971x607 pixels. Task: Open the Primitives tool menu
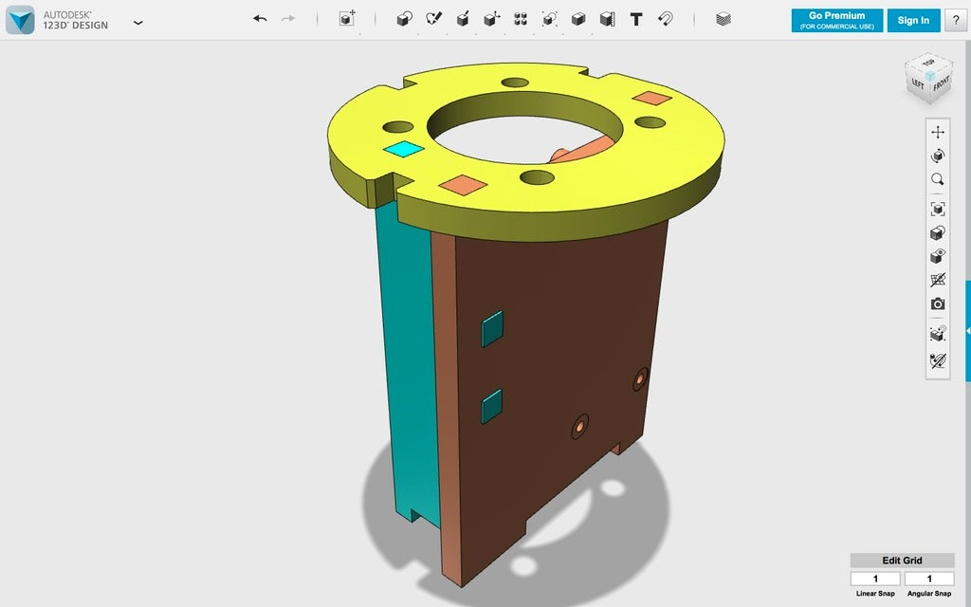(404, 19)
